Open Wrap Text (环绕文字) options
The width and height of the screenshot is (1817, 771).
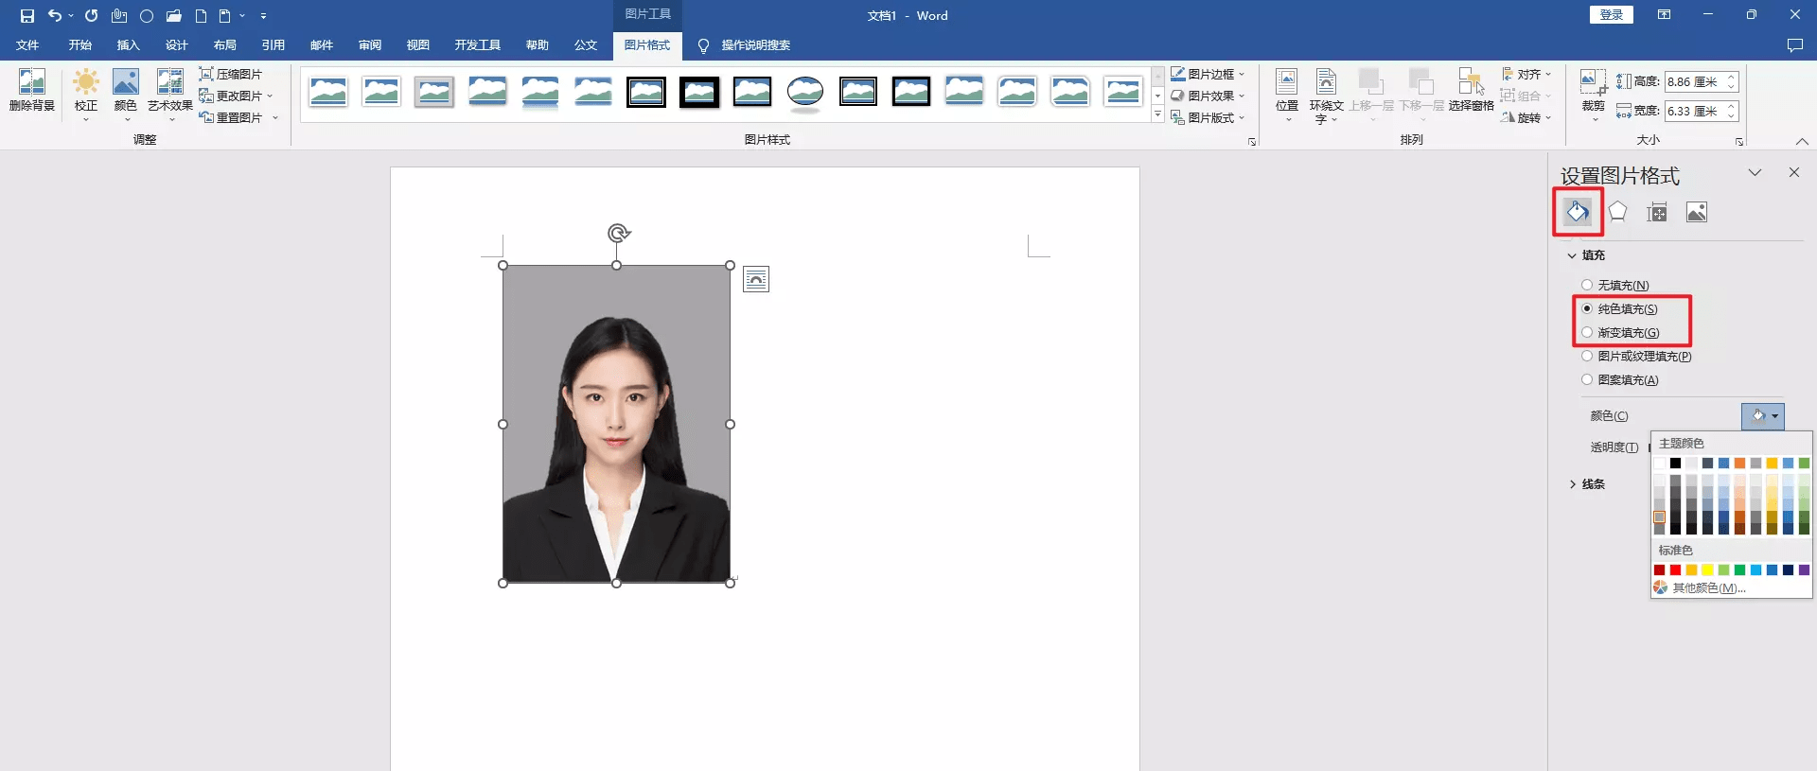click(1326, 94)
